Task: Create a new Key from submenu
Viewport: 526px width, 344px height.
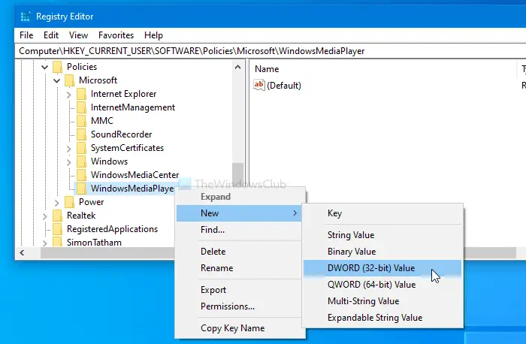Action: click(382, 213)
